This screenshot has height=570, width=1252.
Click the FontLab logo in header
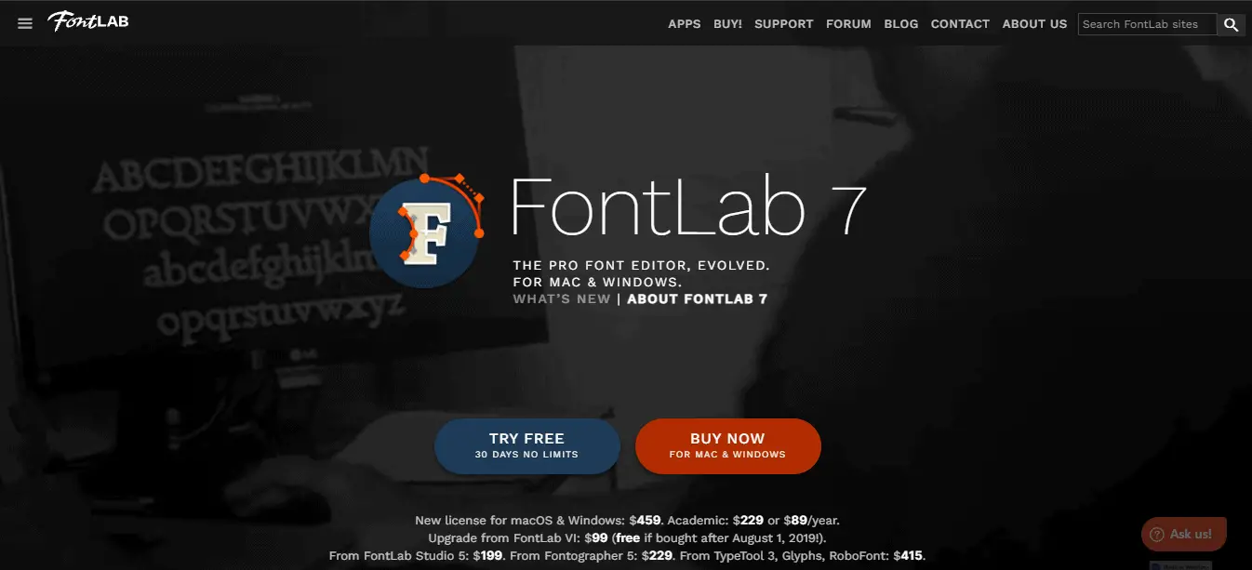88,21
